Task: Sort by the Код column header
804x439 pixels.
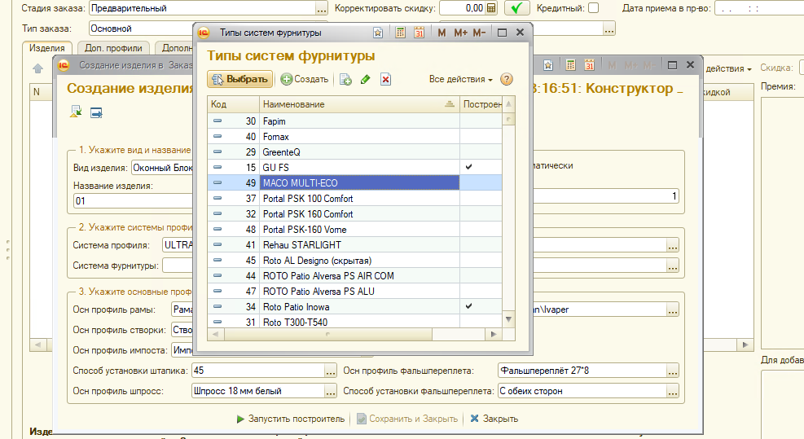Action: tap(233, 104)
